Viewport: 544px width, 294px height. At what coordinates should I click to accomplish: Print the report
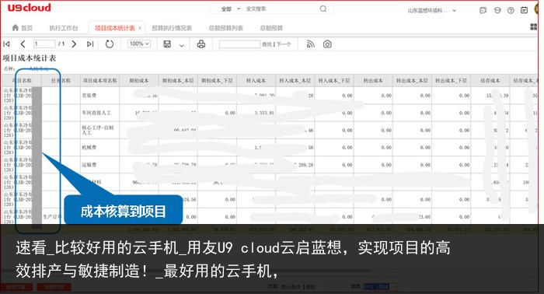pos(201,44)
